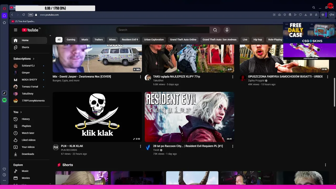Image resolution: width=336 pixels, height=189 pixels.
Task: Open Tina And Spadin bookmark
Action: [x=23, y=21]
